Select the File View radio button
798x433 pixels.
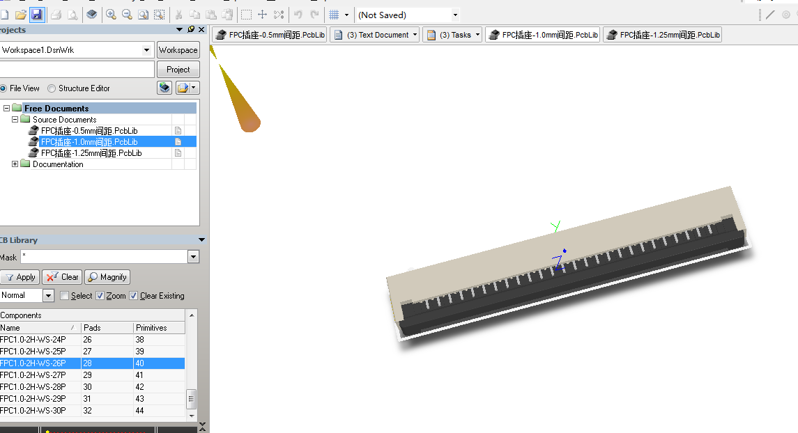click(3, 88)
